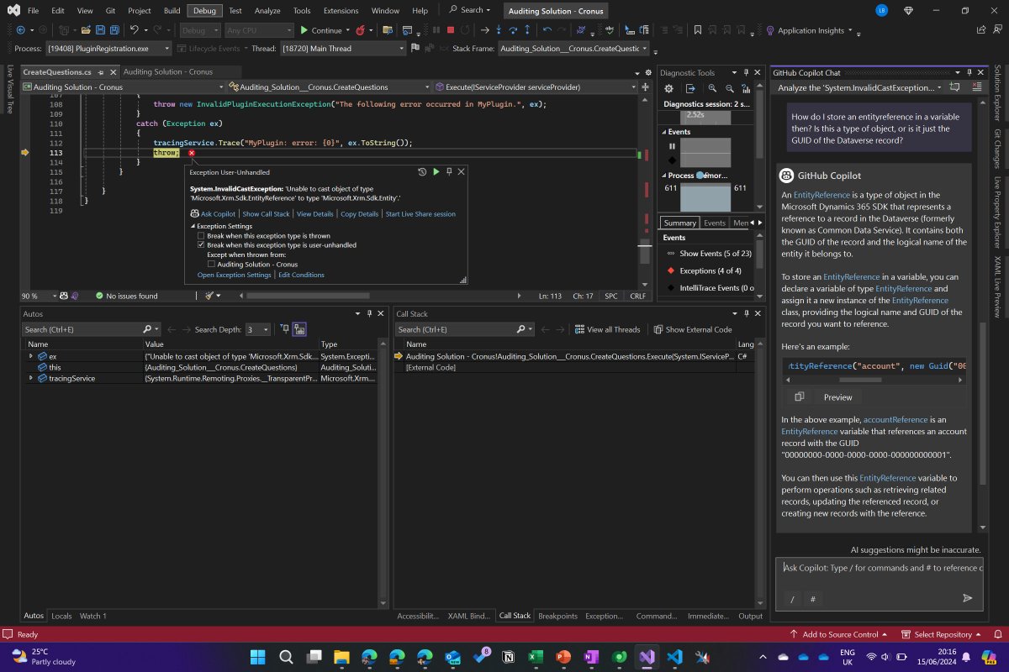The height and width of the screenshot is (672, 1009).
Task: Open Diagnostic Tools settings gear
Action: 669,88
